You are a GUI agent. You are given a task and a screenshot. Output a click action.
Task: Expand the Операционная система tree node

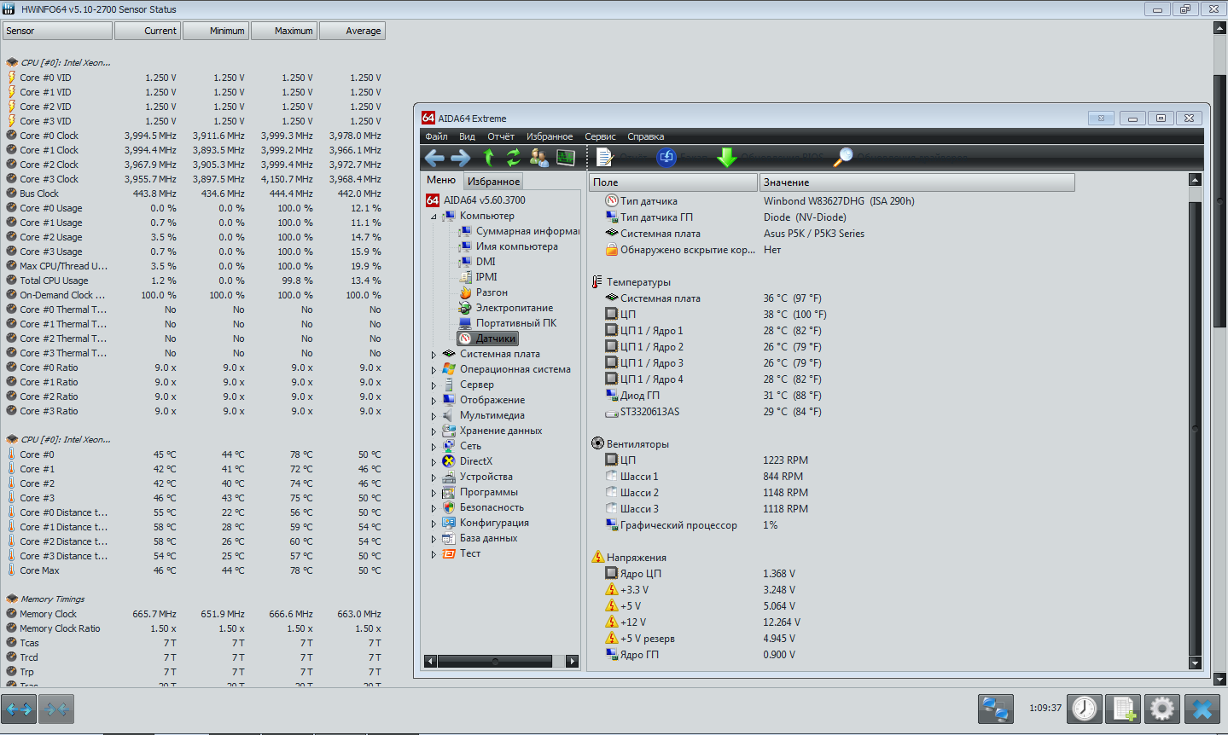[434, 370]
